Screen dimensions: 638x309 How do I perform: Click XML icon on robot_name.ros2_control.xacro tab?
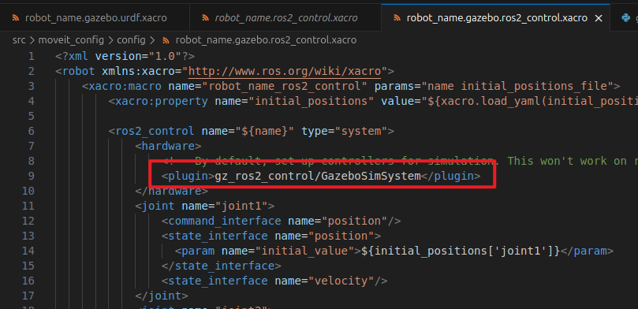point(206,18)
